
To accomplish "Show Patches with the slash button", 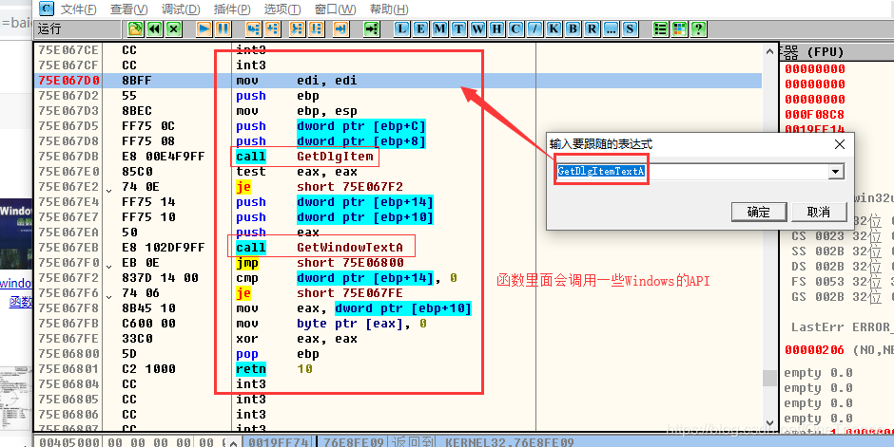I will click(534, 29).
